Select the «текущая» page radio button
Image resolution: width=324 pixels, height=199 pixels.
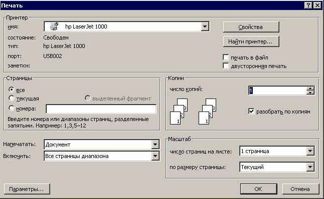point(12,98)
